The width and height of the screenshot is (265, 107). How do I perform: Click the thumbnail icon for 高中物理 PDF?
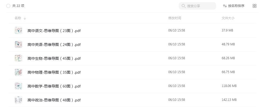click(18, 72)
